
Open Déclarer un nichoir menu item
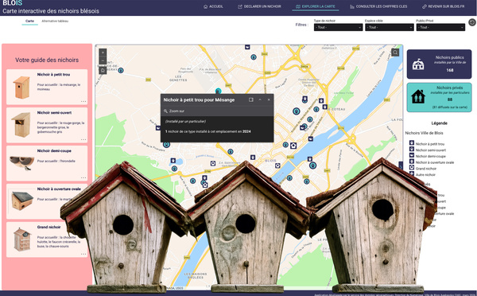259,6
